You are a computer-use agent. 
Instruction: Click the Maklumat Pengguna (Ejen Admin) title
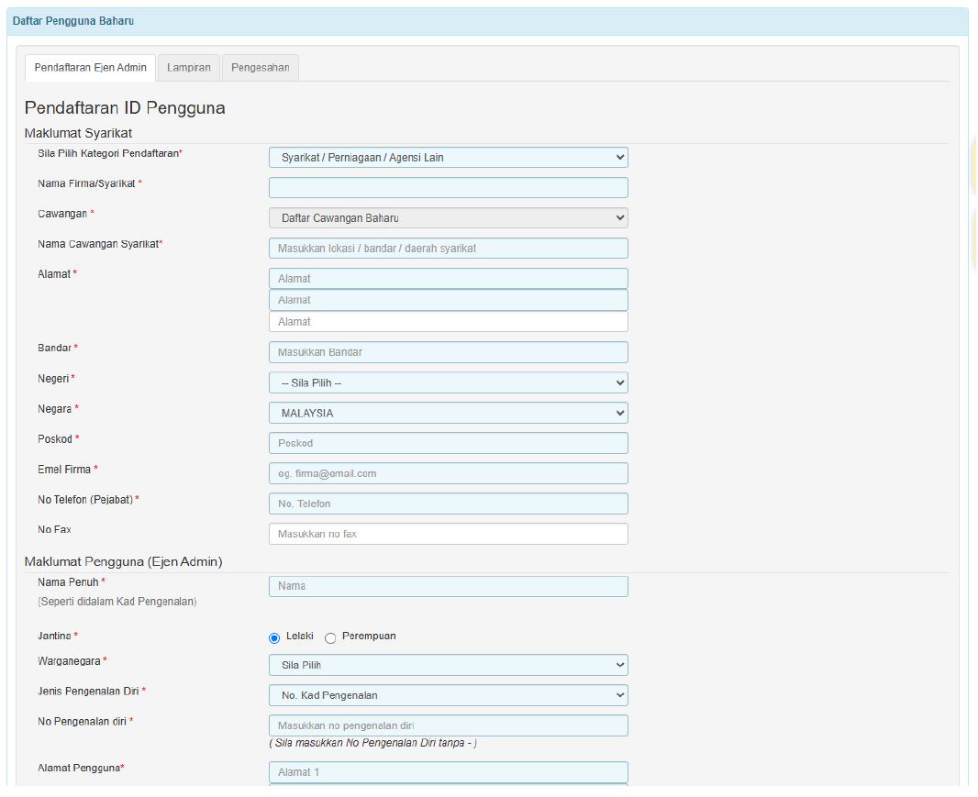(124, 561)
